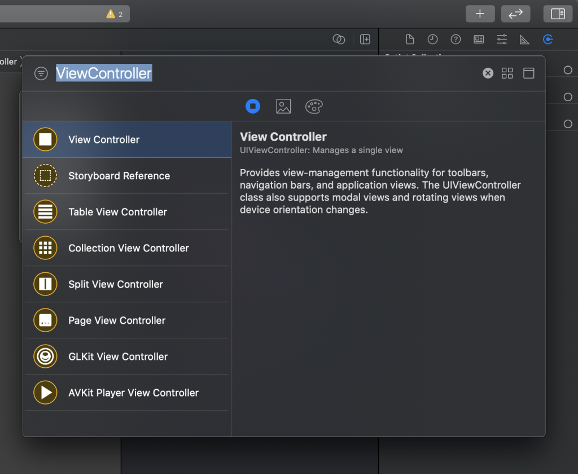The width and height of the screenshot is (578, 474).
Task: Open the Size inspector
Action: click(524, 39)
